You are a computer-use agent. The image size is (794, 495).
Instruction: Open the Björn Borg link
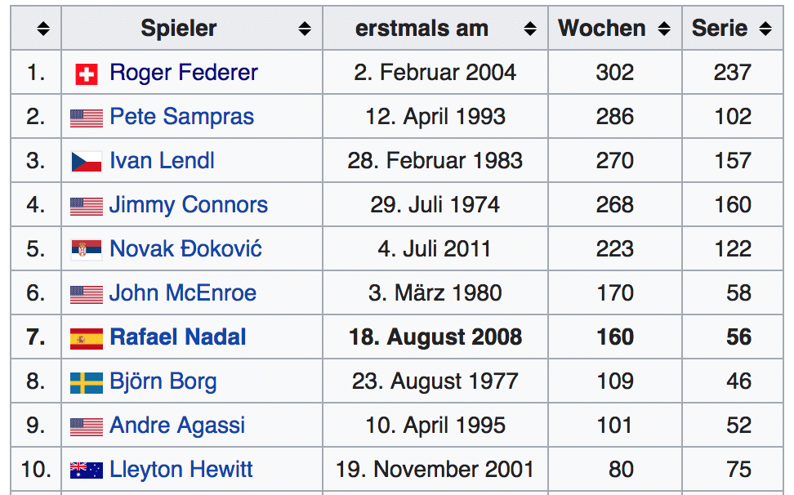pyautogui.click(x=163, y=381)
